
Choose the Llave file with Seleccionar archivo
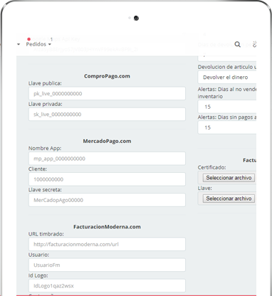pos(229,199)
